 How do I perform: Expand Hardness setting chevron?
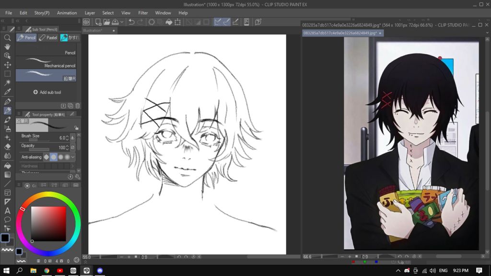click(73, 166)
